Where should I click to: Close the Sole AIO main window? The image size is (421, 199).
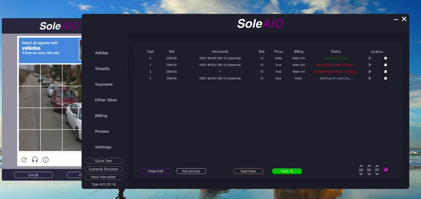(x=404, y=19)
